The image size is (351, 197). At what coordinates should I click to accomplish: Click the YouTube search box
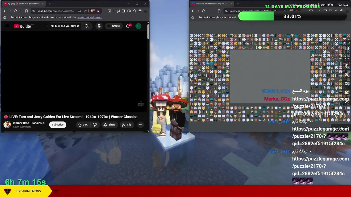coord(63,26)
